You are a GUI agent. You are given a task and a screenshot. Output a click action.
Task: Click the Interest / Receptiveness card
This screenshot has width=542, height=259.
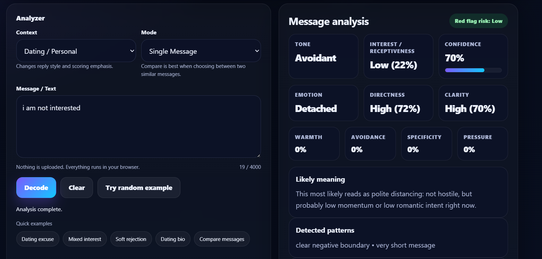point(398,56)
